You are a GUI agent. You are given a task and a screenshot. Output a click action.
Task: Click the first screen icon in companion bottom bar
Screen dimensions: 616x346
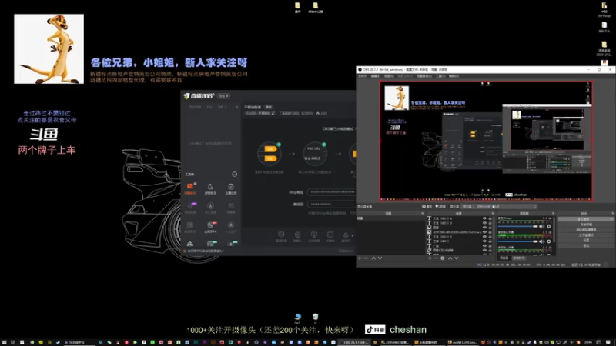pyautogui.click(x=281, y=236)
